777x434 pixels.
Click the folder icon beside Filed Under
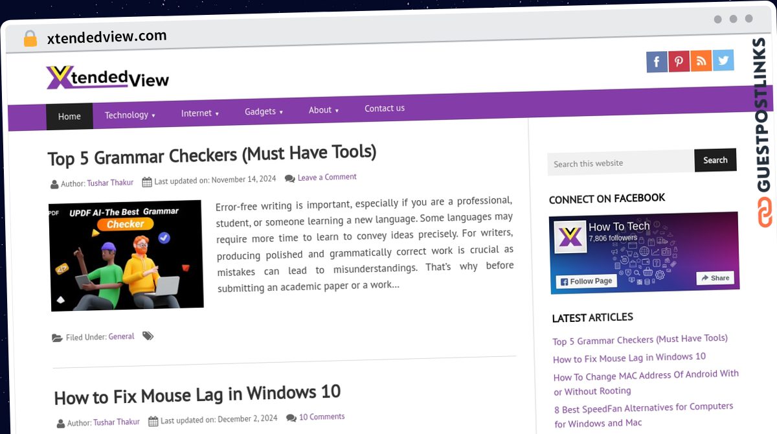point(57,338)
